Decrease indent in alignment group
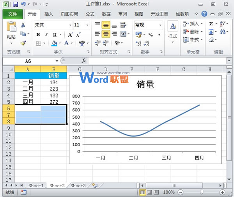The width and height of the screenshot is (234, 197). tap(97, 43)
